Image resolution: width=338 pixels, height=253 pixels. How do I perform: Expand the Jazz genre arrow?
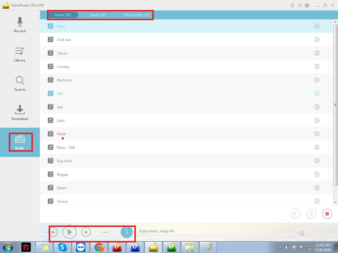(317, 107)
